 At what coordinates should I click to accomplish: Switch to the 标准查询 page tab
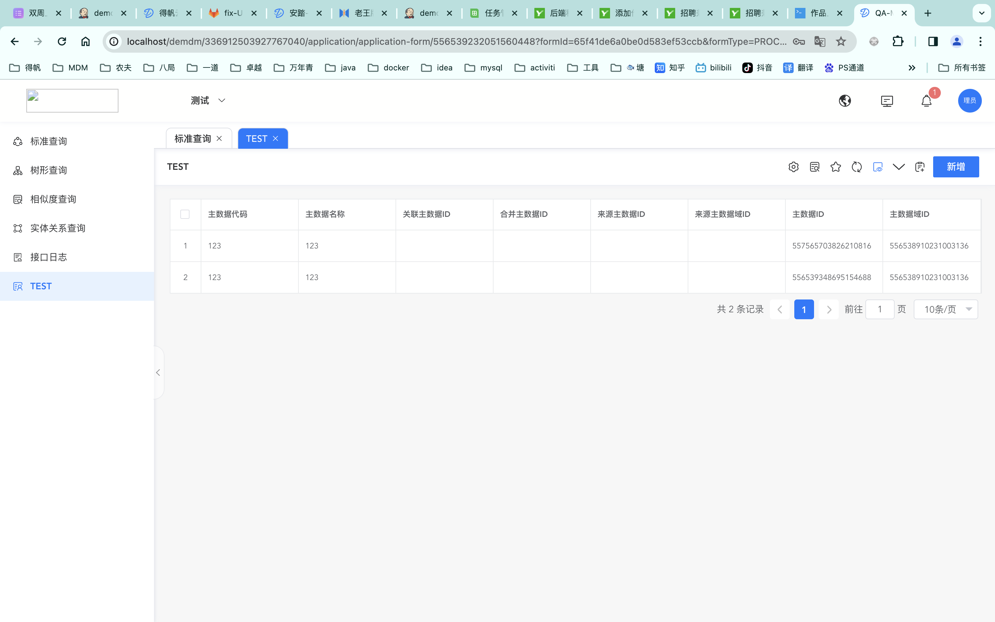pyautogui.click(x=192, y=139)
